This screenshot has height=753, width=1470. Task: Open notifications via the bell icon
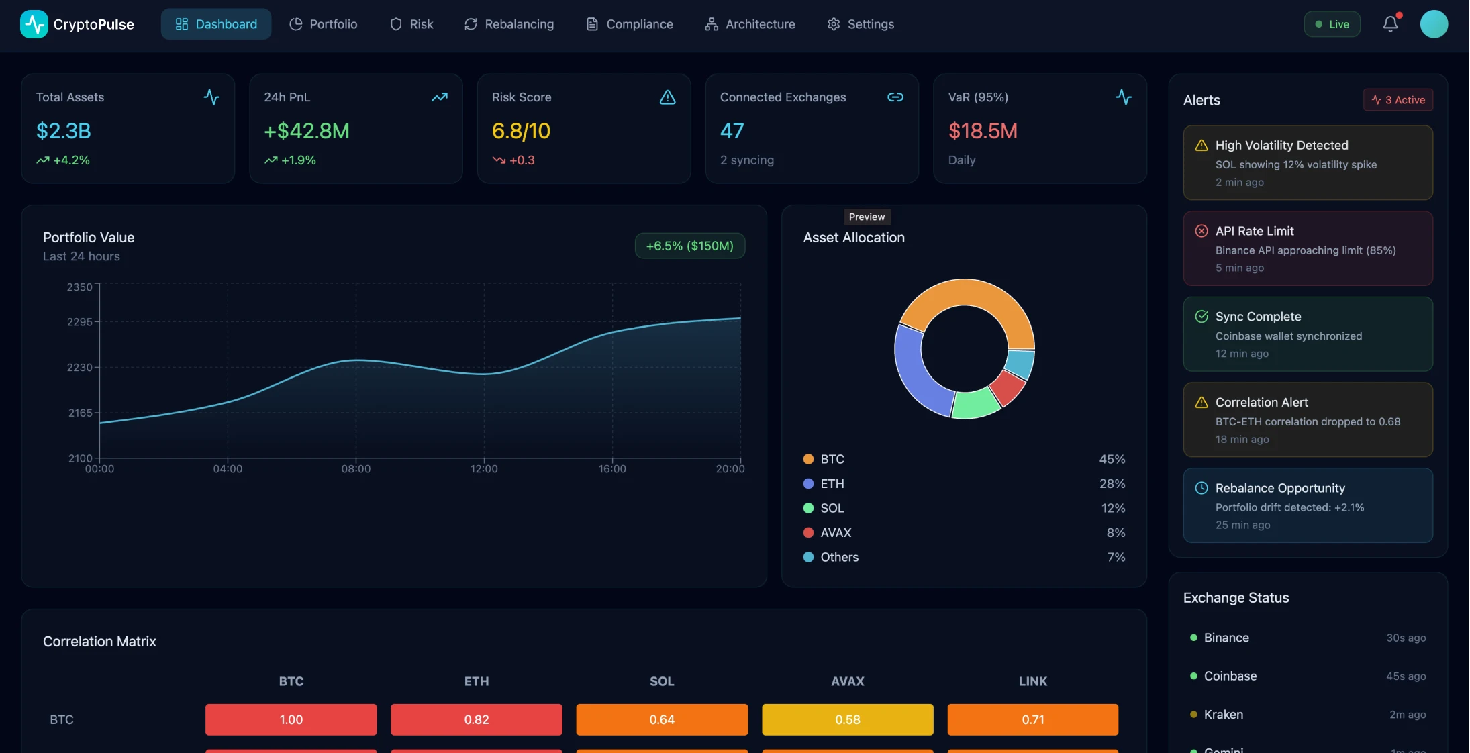pos(1389,23)
